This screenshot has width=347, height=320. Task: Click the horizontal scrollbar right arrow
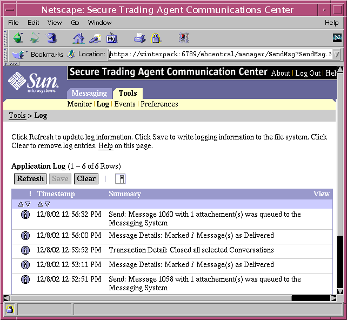[x=333, y=298]
